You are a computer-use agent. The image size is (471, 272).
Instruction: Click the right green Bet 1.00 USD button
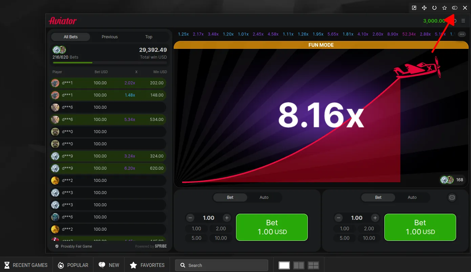[420, 227]
